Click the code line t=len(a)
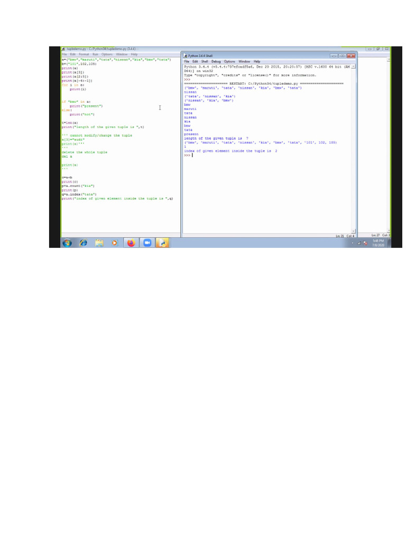406x542 pixels. 70,123
